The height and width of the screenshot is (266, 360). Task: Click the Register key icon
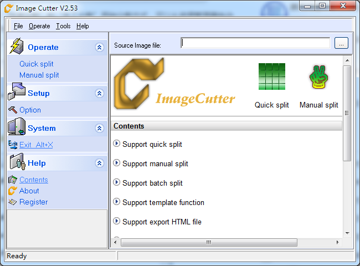(13, 202)
